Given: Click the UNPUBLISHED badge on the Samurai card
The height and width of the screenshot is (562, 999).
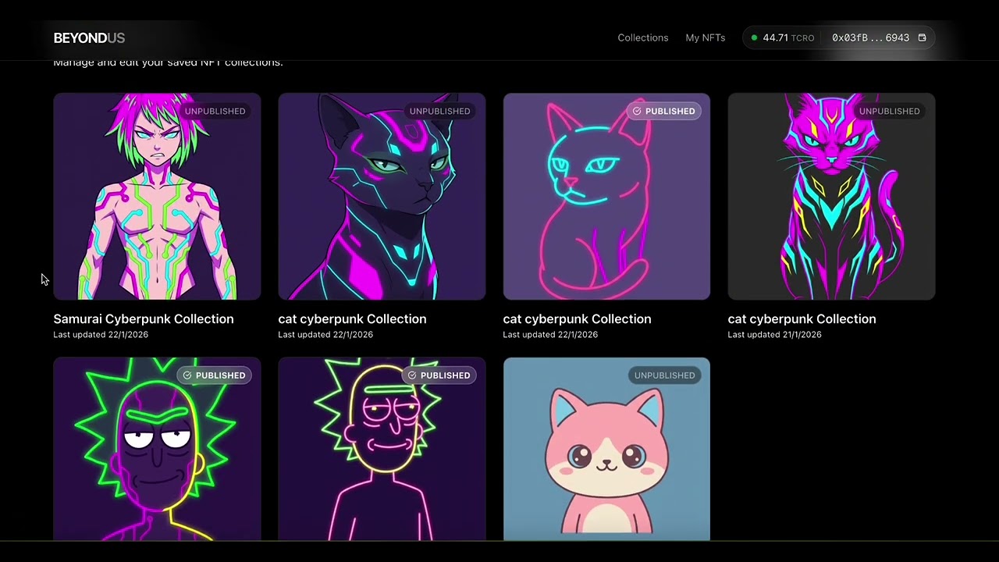Looking at the screenshot, I should tap(215, 111).
